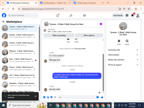Bookmark this page with star icon

[129, 9]
